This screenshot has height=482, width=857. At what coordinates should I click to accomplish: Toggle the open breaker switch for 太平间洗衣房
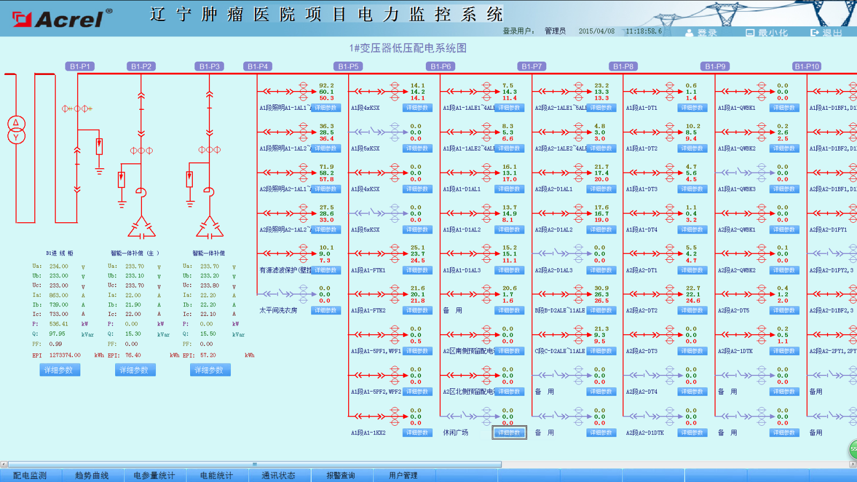pyautogui.click(x=287, y=294)
